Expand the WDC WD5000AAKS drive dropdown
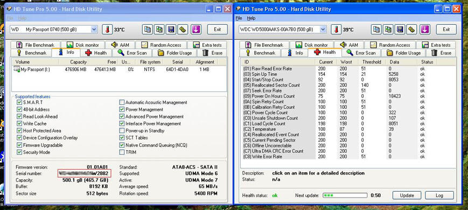The image size is (468, 210). [x=323, y=29]
